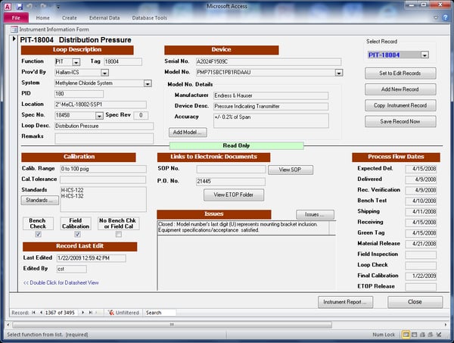The image size is (454, 343).
Task: Open the Database Tools ribbon tab
Action: pos(149,18)
